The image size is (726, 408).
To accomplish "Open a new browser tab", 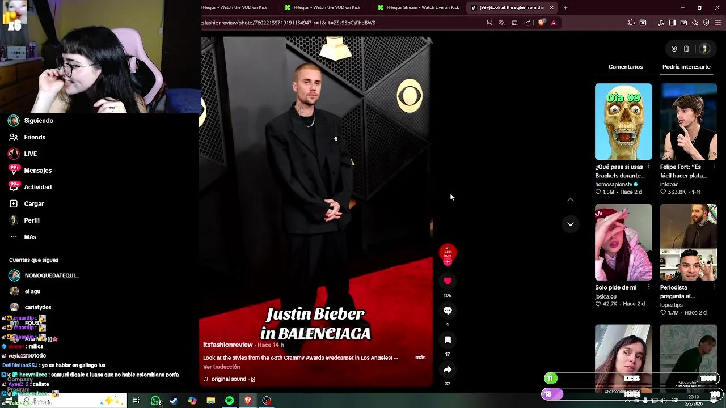I will 565,7.
